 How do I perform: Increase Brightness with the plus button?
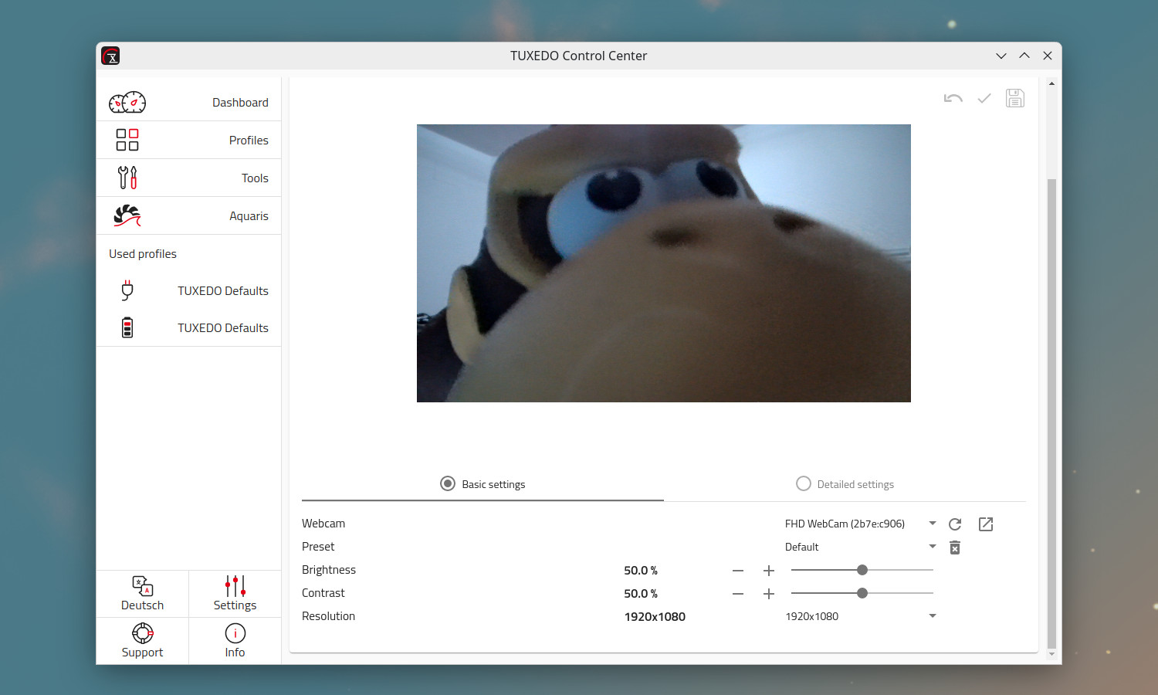[x=768, y=571]
